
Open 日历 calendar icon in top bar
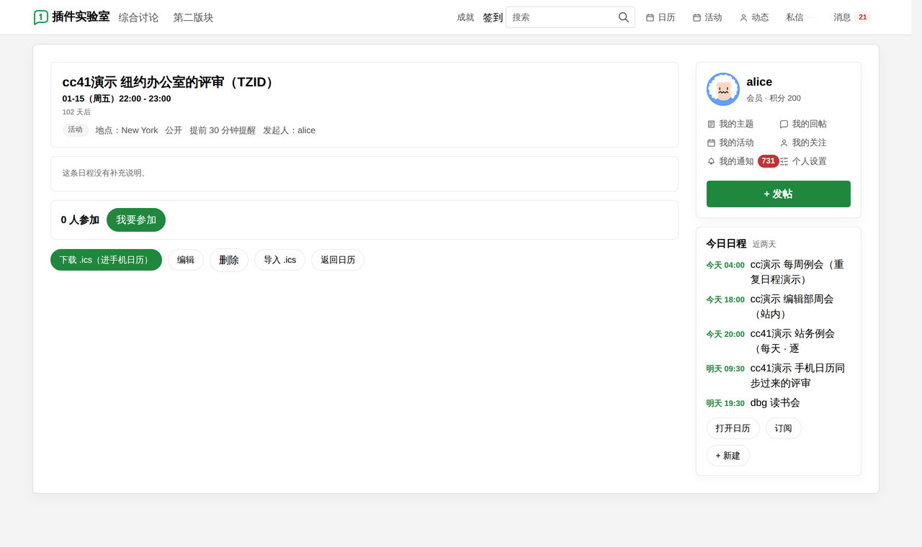click(650, 17)
